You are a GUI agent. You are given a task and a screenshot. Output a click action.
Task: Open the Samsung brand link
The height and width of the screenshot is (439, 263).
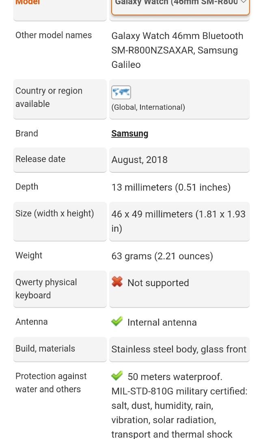[x=130, y=133]
